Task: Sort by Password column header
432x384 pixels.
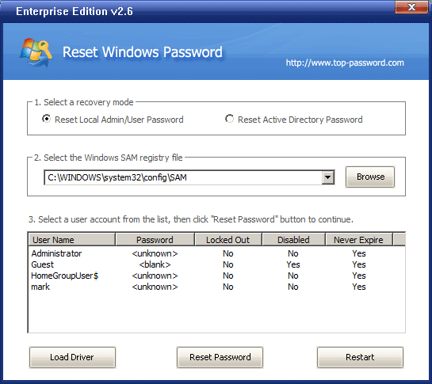Action: tap(155, 240)
